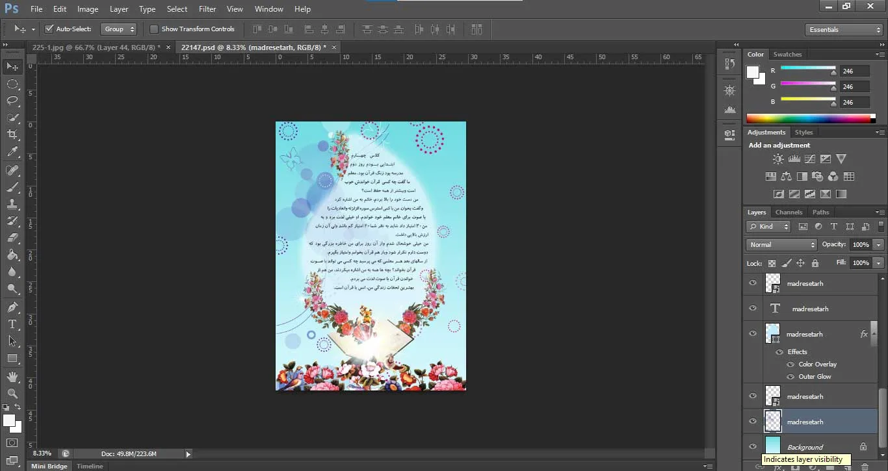The width and height of the screenshot is (888, 471).
Task: Open the Essentials workspace dropdown
Action: [843, 29]
